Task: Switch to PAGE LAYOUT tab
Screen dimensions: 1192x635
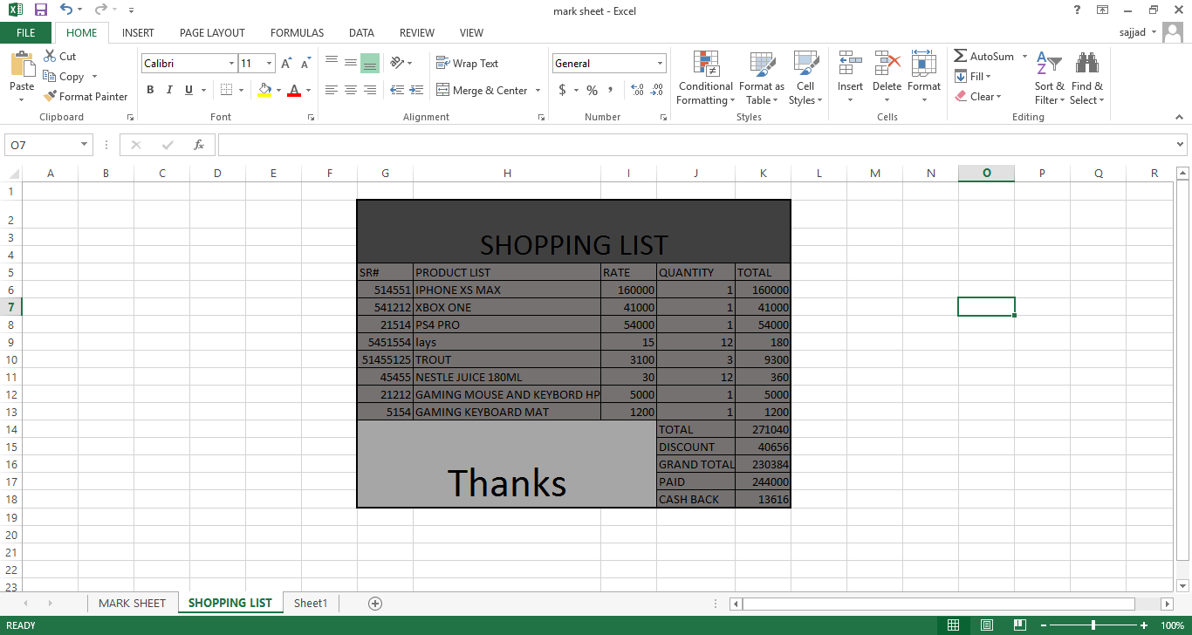Action: pos(212,33)
